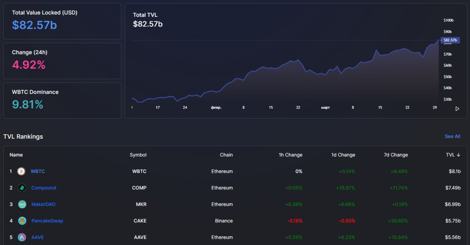The height and width of the screenshot is (245, 470).
Task: Click the MakerDAO logo icon
Action: 22,204
